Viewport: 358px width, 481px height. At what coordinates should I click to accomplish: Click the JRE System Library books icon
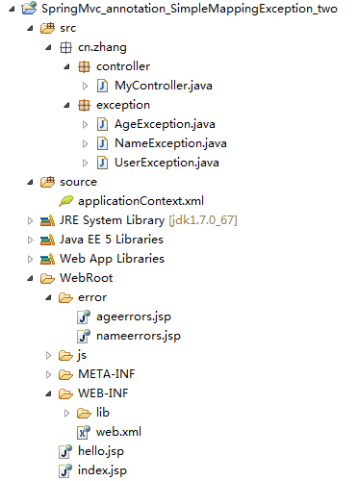pos(47,220)
